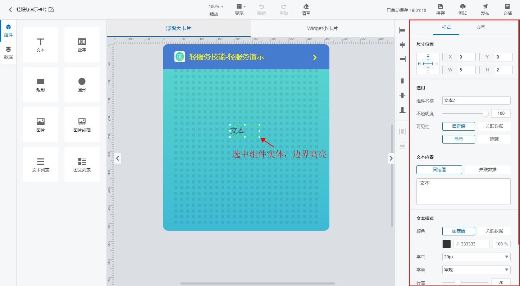The image size is (520, 286).
Task: Choose 显示 visibility option
Action: point(459,139)
